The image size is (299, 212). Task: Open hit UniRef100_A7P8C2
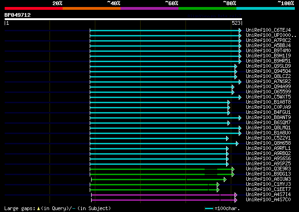[x=268, y=41]
